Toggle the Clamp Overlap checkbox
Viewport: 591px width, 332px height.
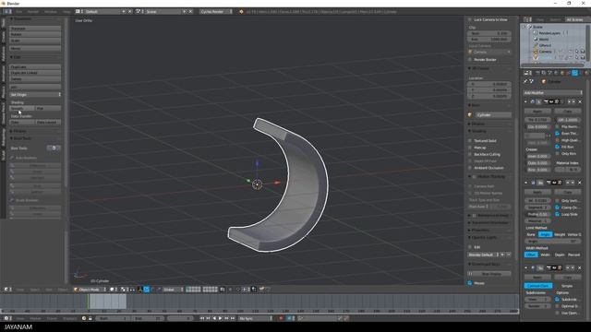(558, 207)
